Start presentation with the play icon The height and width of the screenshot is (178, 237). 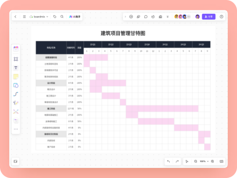click(x=131, y=17)
